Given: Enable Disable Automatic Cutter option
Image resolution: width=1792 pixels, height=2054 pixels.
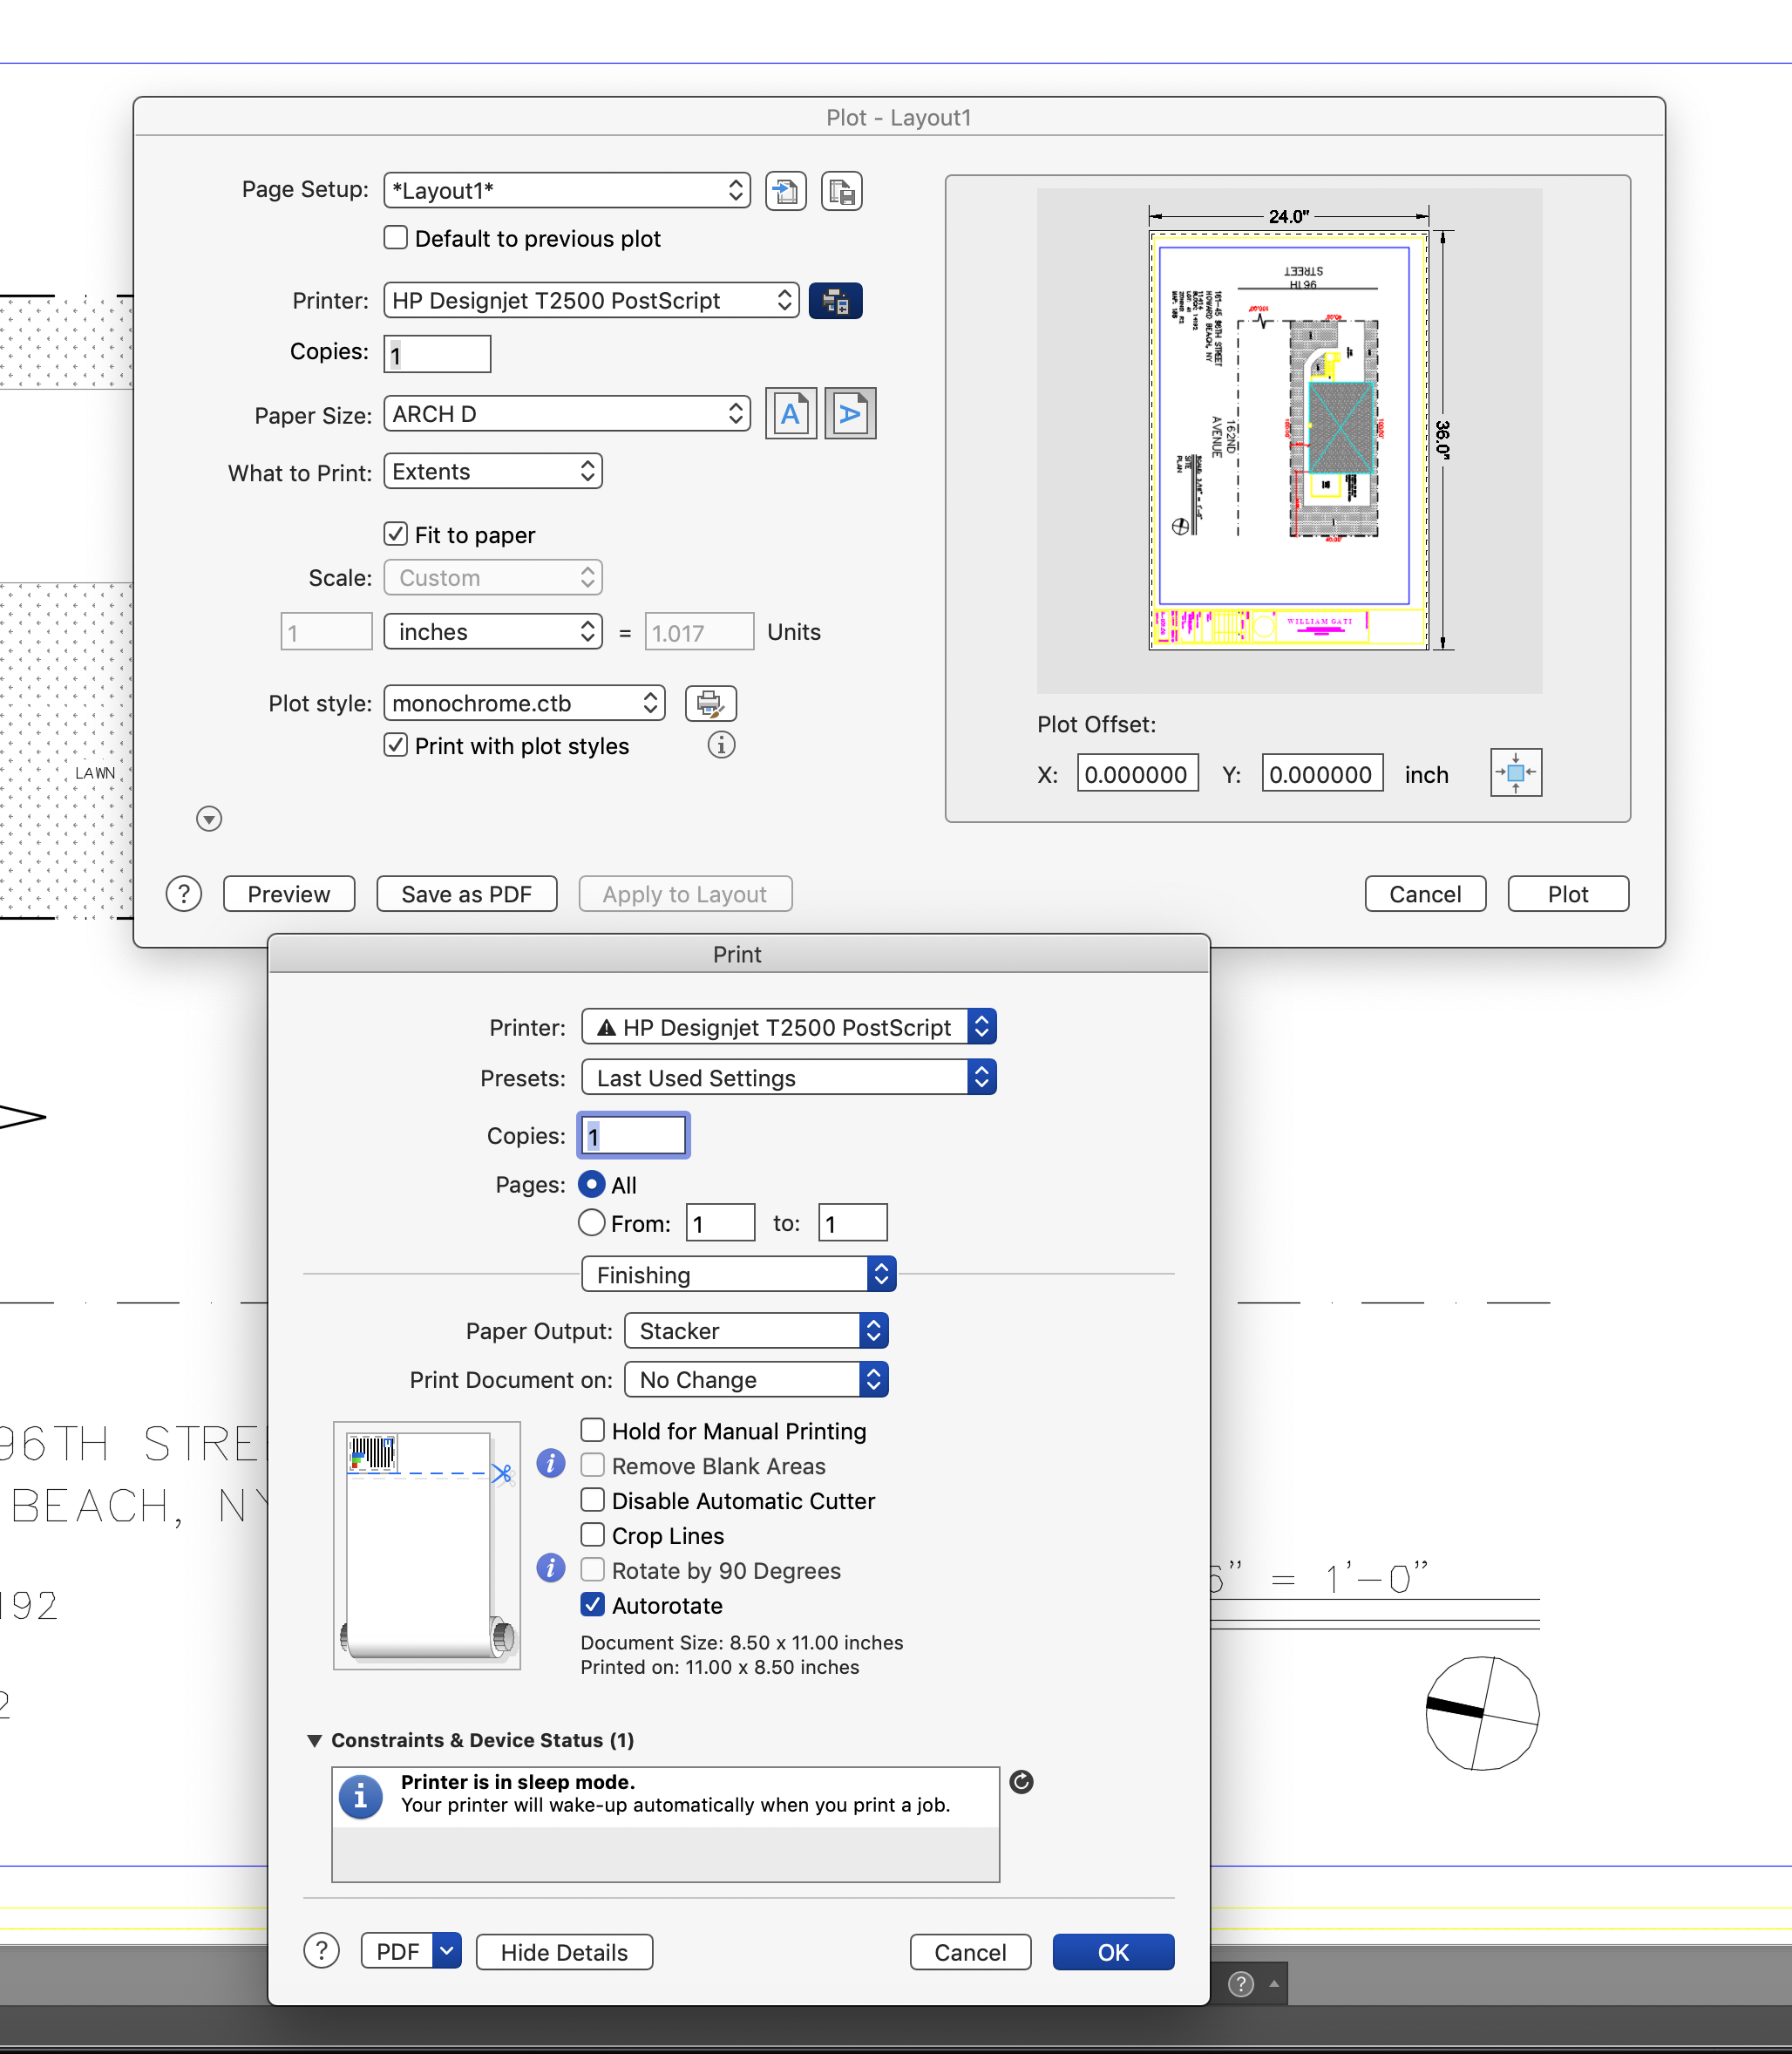Looking at the screenshot, I should point(593,1500).
